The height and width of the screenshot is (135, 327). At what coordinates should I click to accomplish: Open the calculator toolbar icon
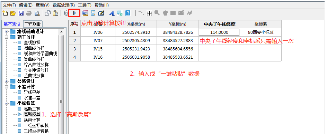[93, 13]
